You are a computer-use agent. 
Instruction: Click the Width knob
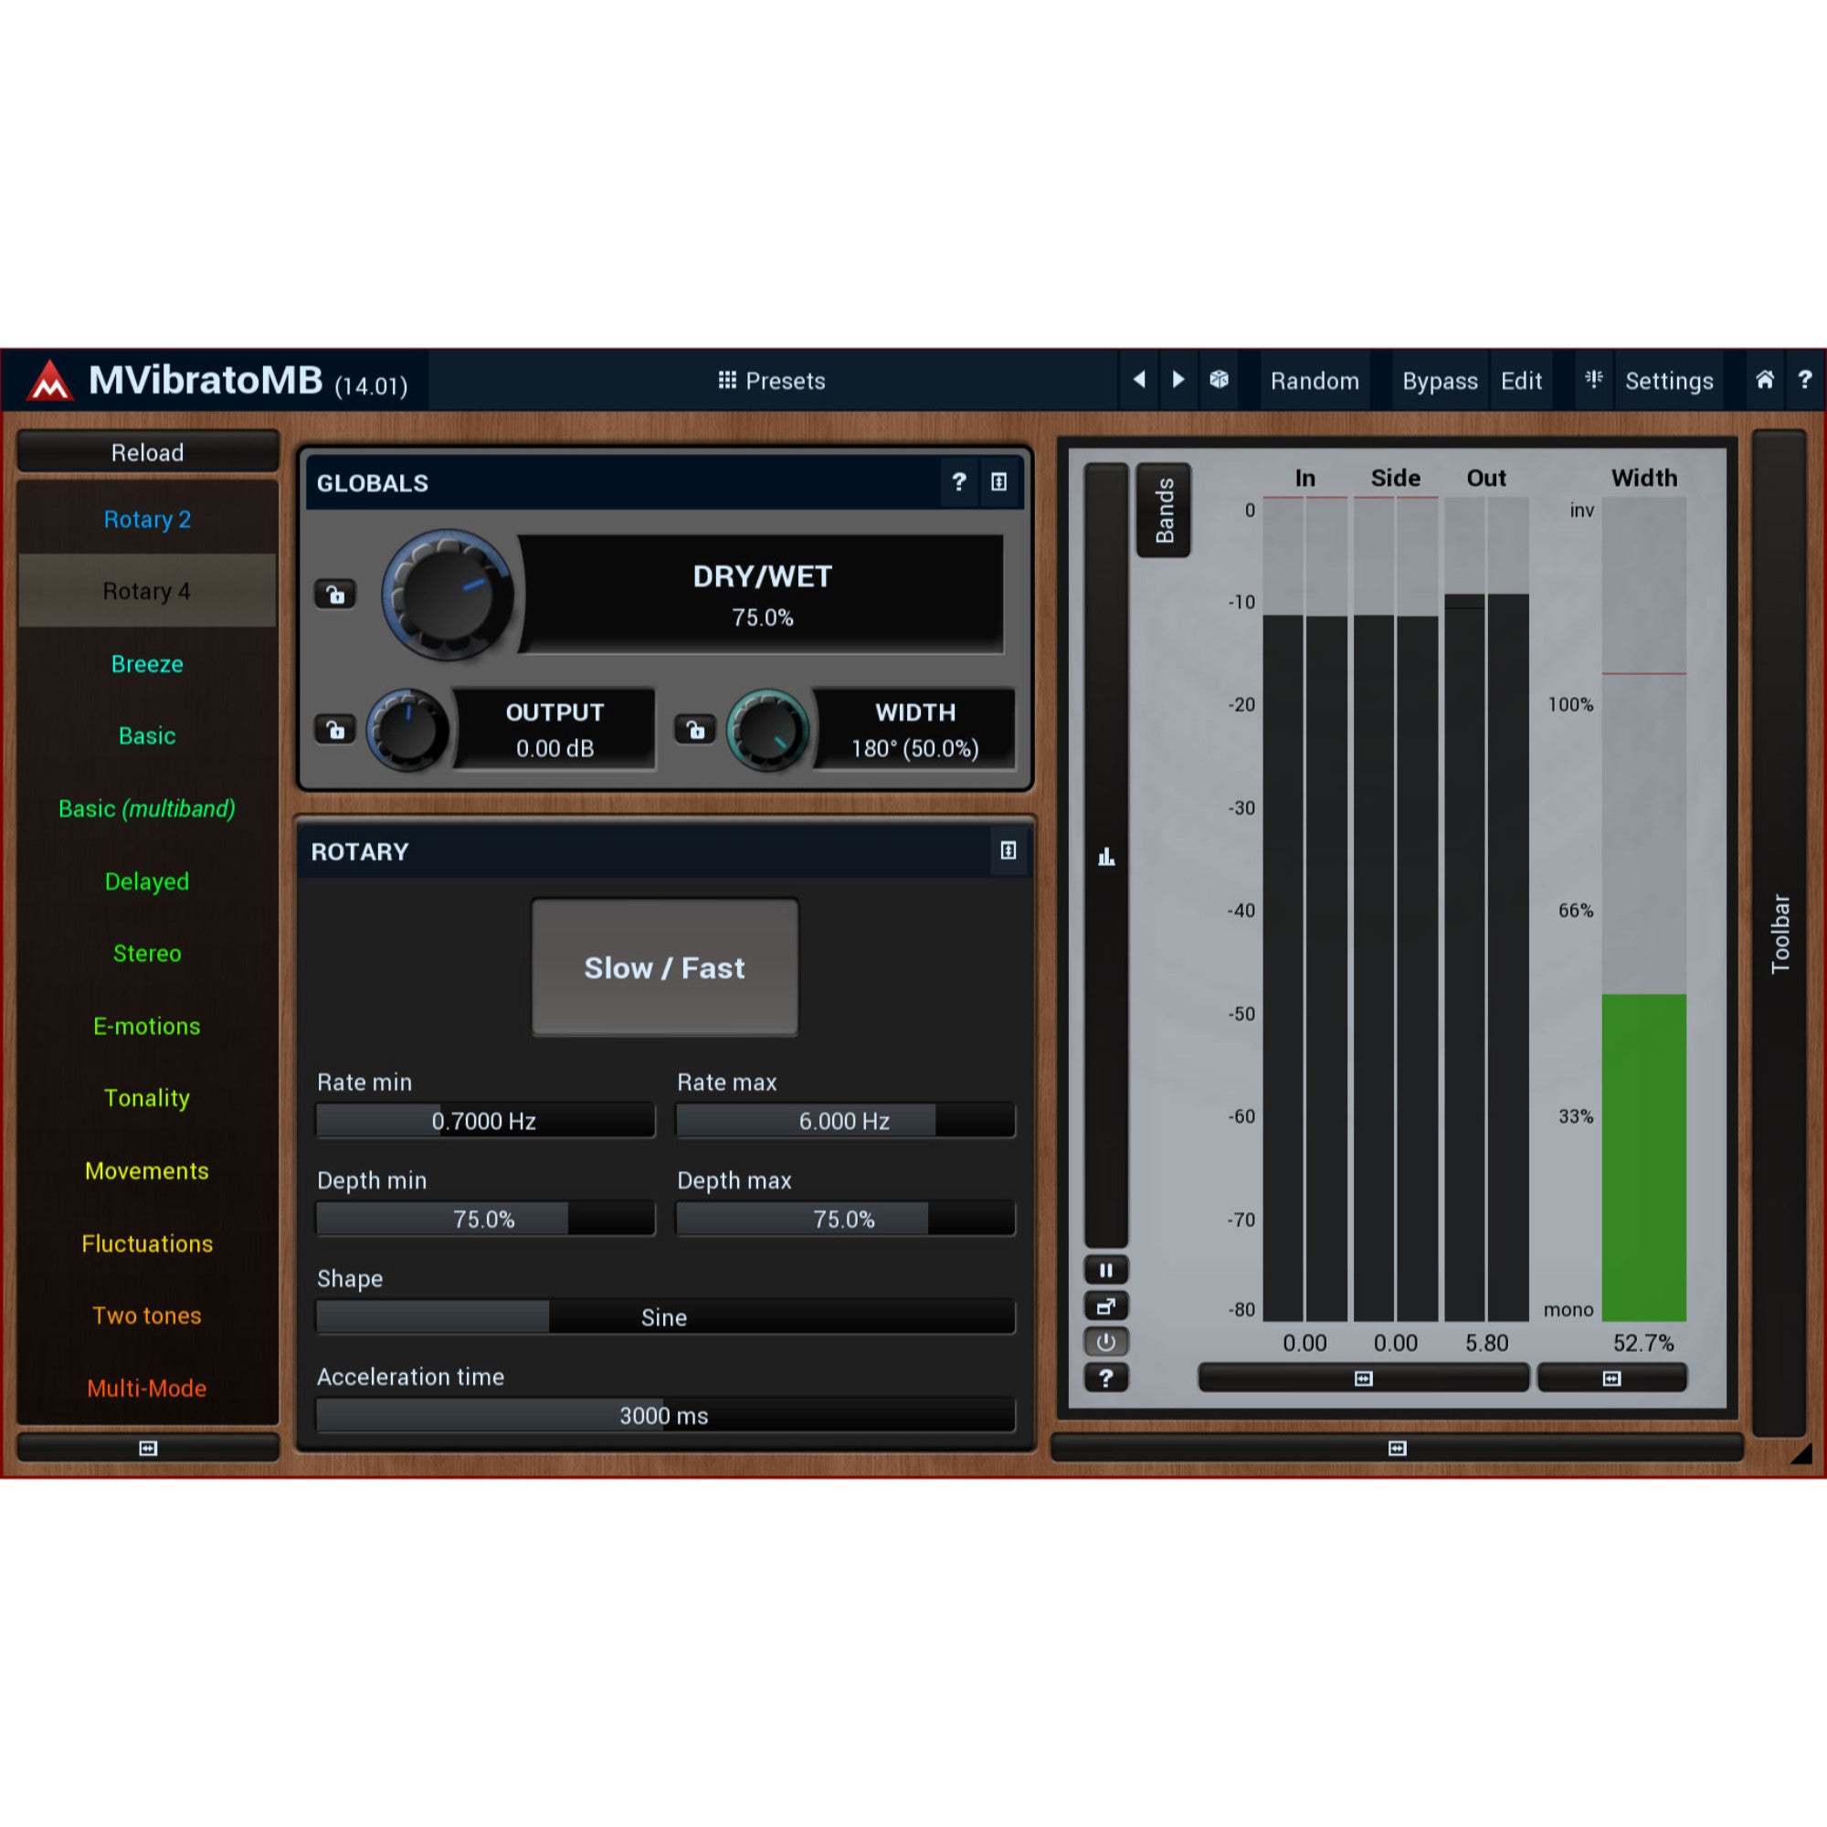click(x=769, y=729)
